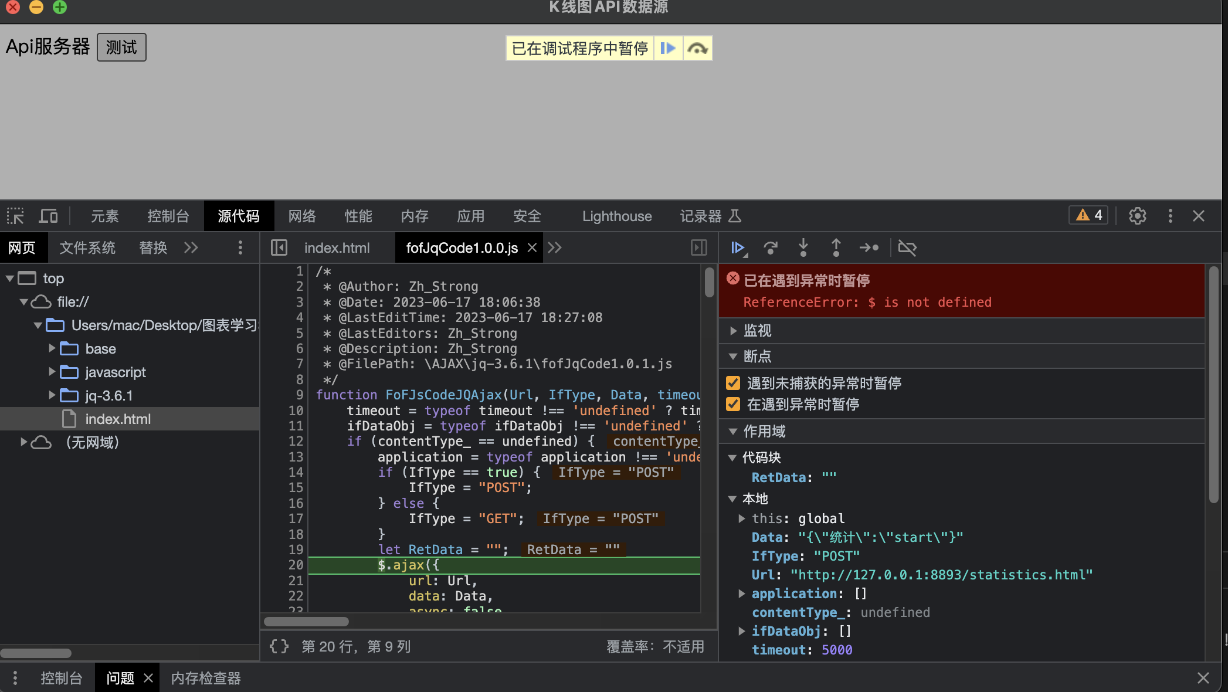The image size is (1228, 692).
Task: Expand the ifDataObj array variable
Action: click(x=742, y=631)
